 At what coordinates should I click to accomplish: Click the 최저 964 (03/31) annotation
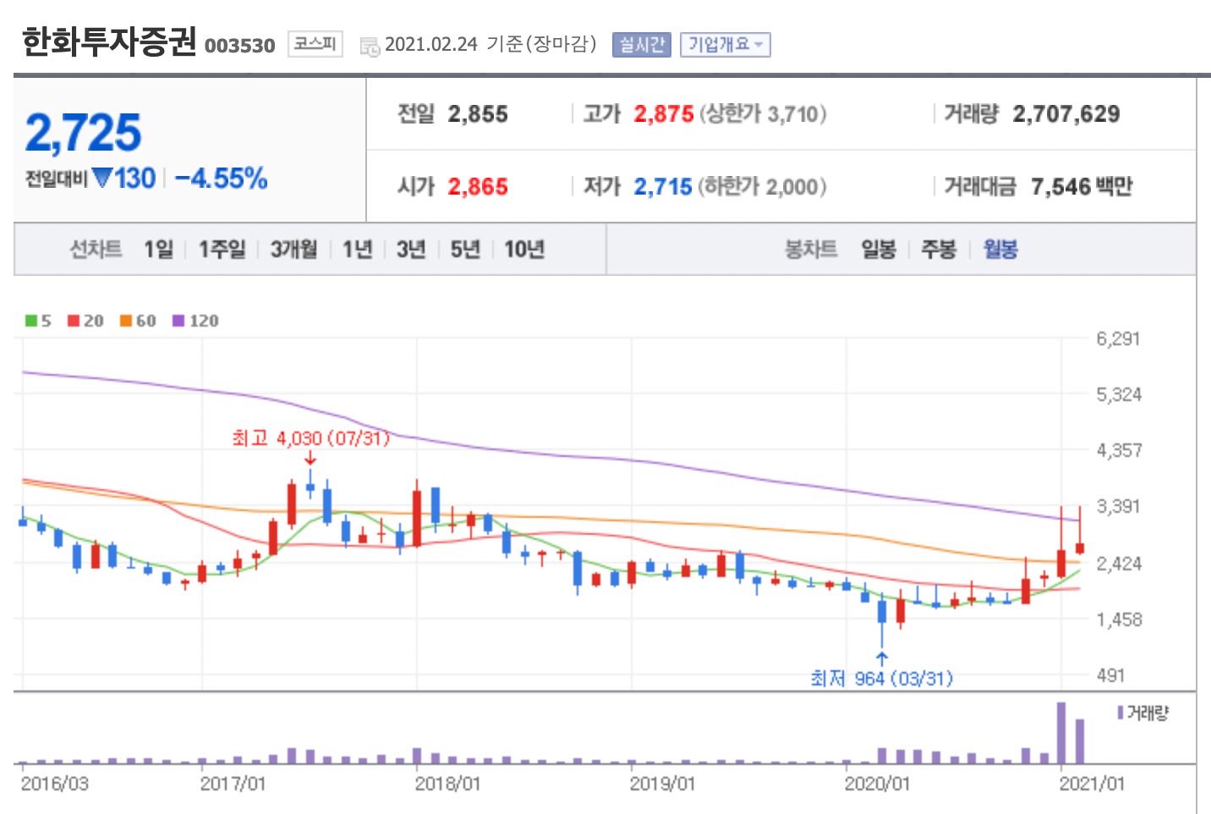[x=881, y=679]
